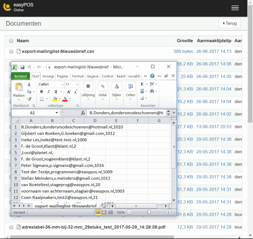
Task: Select the export-mailinglist-Nieuwsbrief sheet tab
Action: [x=66, y=206]
